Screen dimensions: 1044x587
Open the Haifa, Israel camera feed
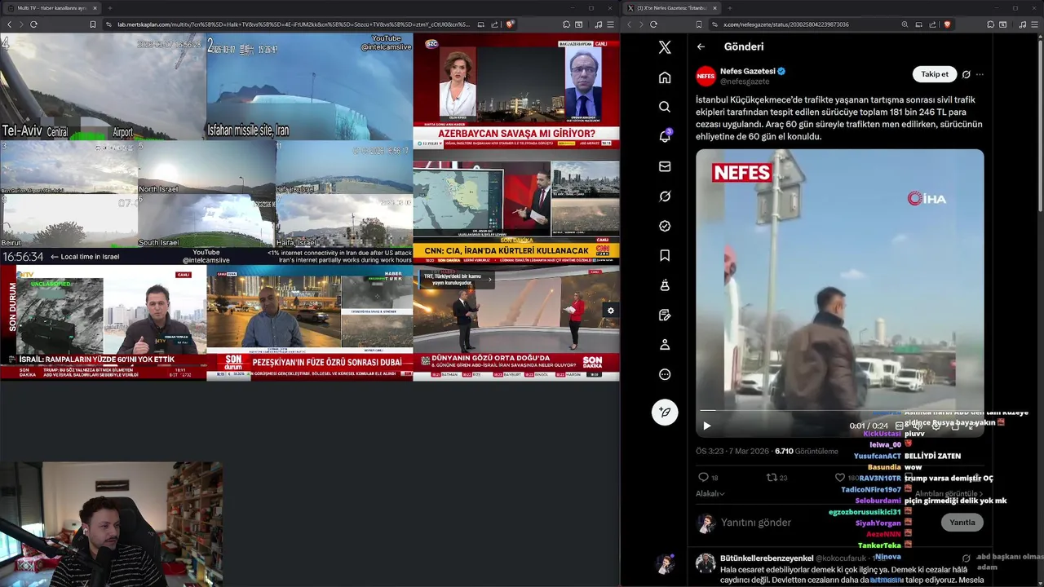point(344,221)
